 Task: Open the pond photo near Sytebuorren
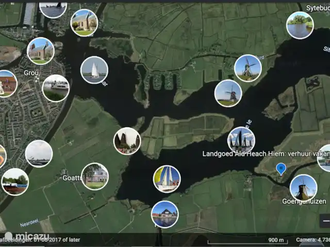tap(300, 25)
